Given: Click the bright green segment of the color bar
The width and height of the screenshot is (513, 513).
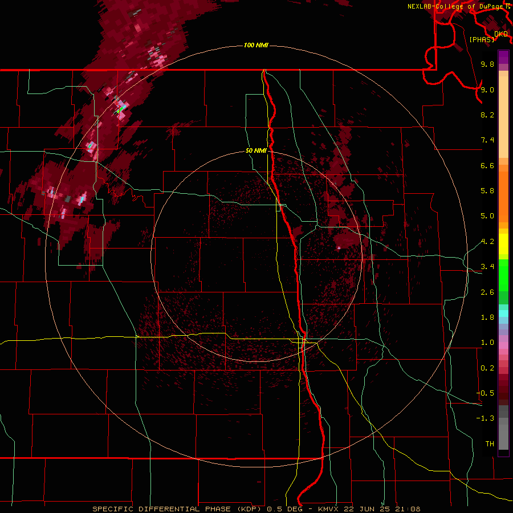Looking at the screenshot, I should click(x=503, y=274).
